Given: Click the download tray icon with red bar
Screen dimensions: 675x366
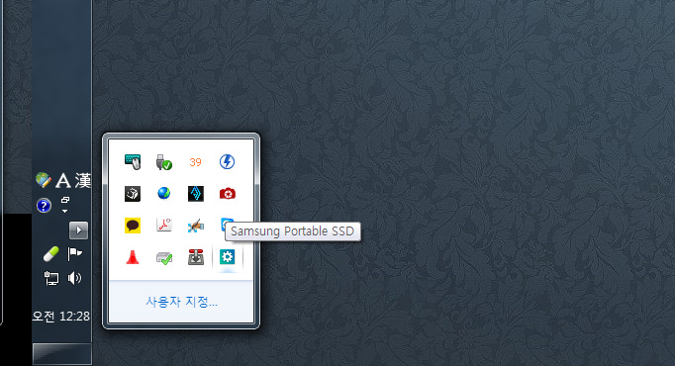Looking at the screenshot, I should [x=196, y=257].
